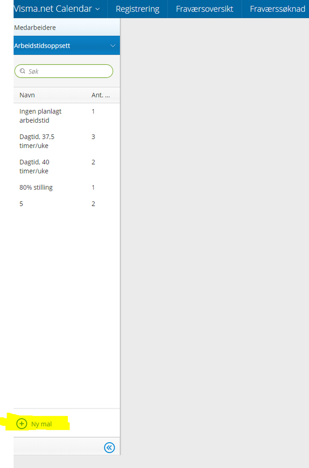Switch to the Registrering tab

tap(137, 9)
